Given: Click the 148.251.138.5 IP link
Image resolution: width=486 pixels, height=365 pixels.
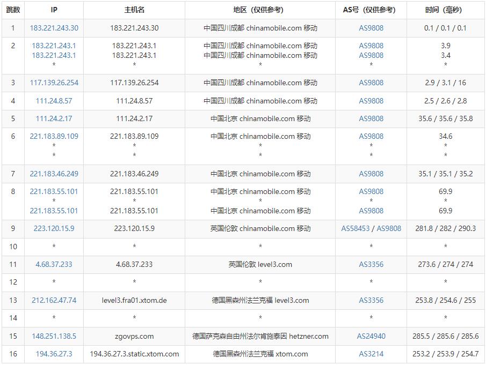Looking at the screenshot, I should [54, 336].
